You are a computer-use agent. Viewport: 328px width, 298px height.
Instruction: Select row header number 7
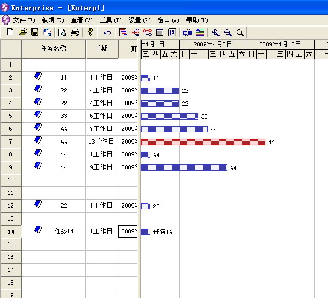(11, 142)
